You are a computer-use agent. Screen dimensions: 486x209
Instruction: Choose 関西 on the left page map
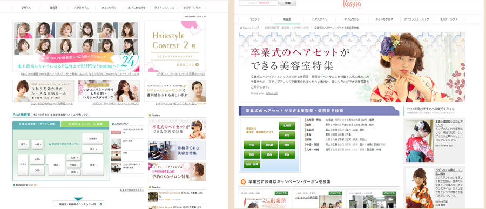(x=56, y=165)
